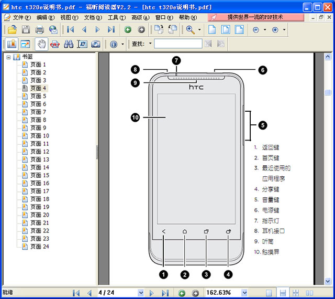
Task: Toggle the bookmarks navigation panel icon
Action: click(x=12, y=44)
